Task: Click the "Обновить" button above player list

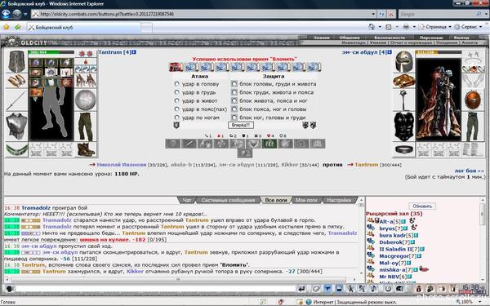Action: [x=422, y=206]
